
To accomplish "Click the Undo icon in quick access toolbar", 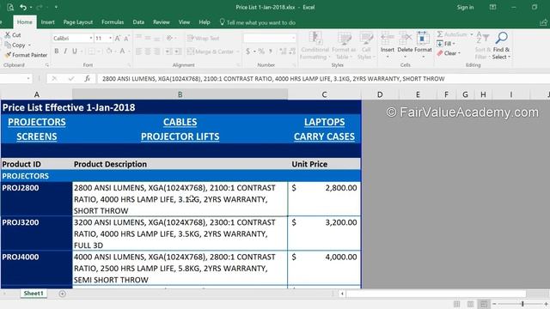I will 23,7.
